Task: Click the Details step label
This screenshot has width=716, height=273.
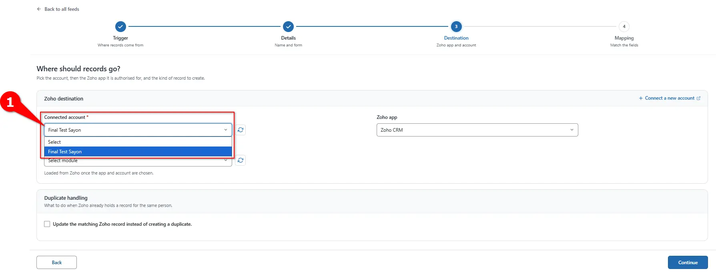Action: 288,38
